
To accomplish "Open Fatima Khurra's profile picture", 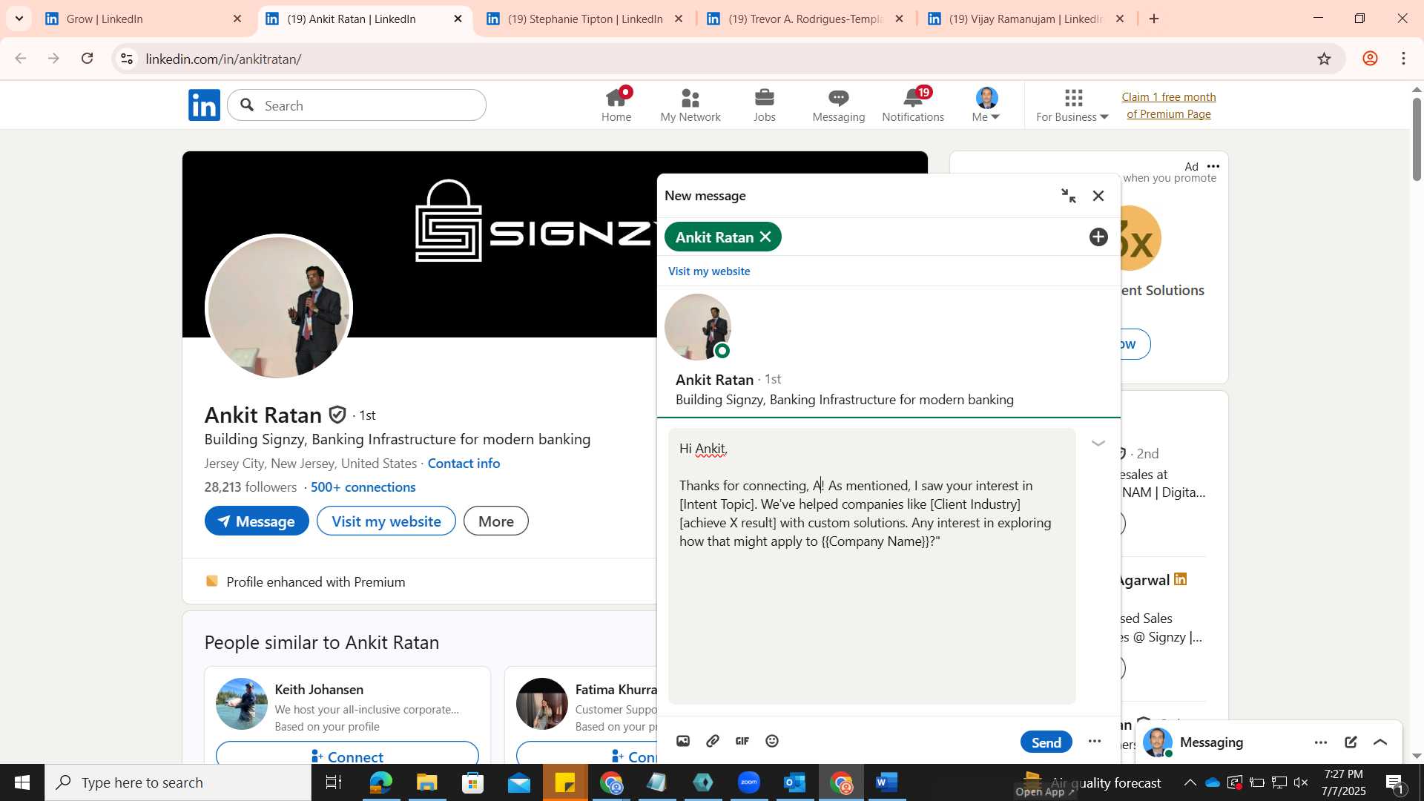I will pyautogui.click(x=542, y=704).
